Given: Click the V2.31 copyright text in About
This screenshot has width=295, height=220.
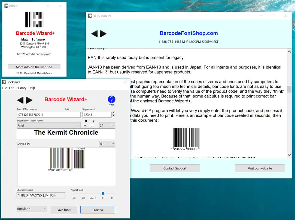Looking at the screenshot, I should [x=34, y=73].
